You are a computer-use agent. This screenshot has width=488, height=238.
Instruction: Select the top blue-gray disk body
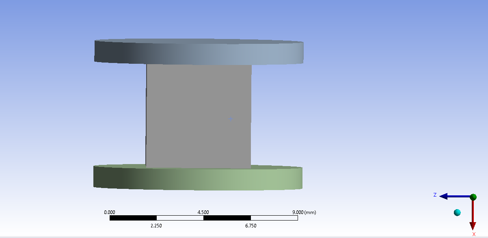pos(199,52)
